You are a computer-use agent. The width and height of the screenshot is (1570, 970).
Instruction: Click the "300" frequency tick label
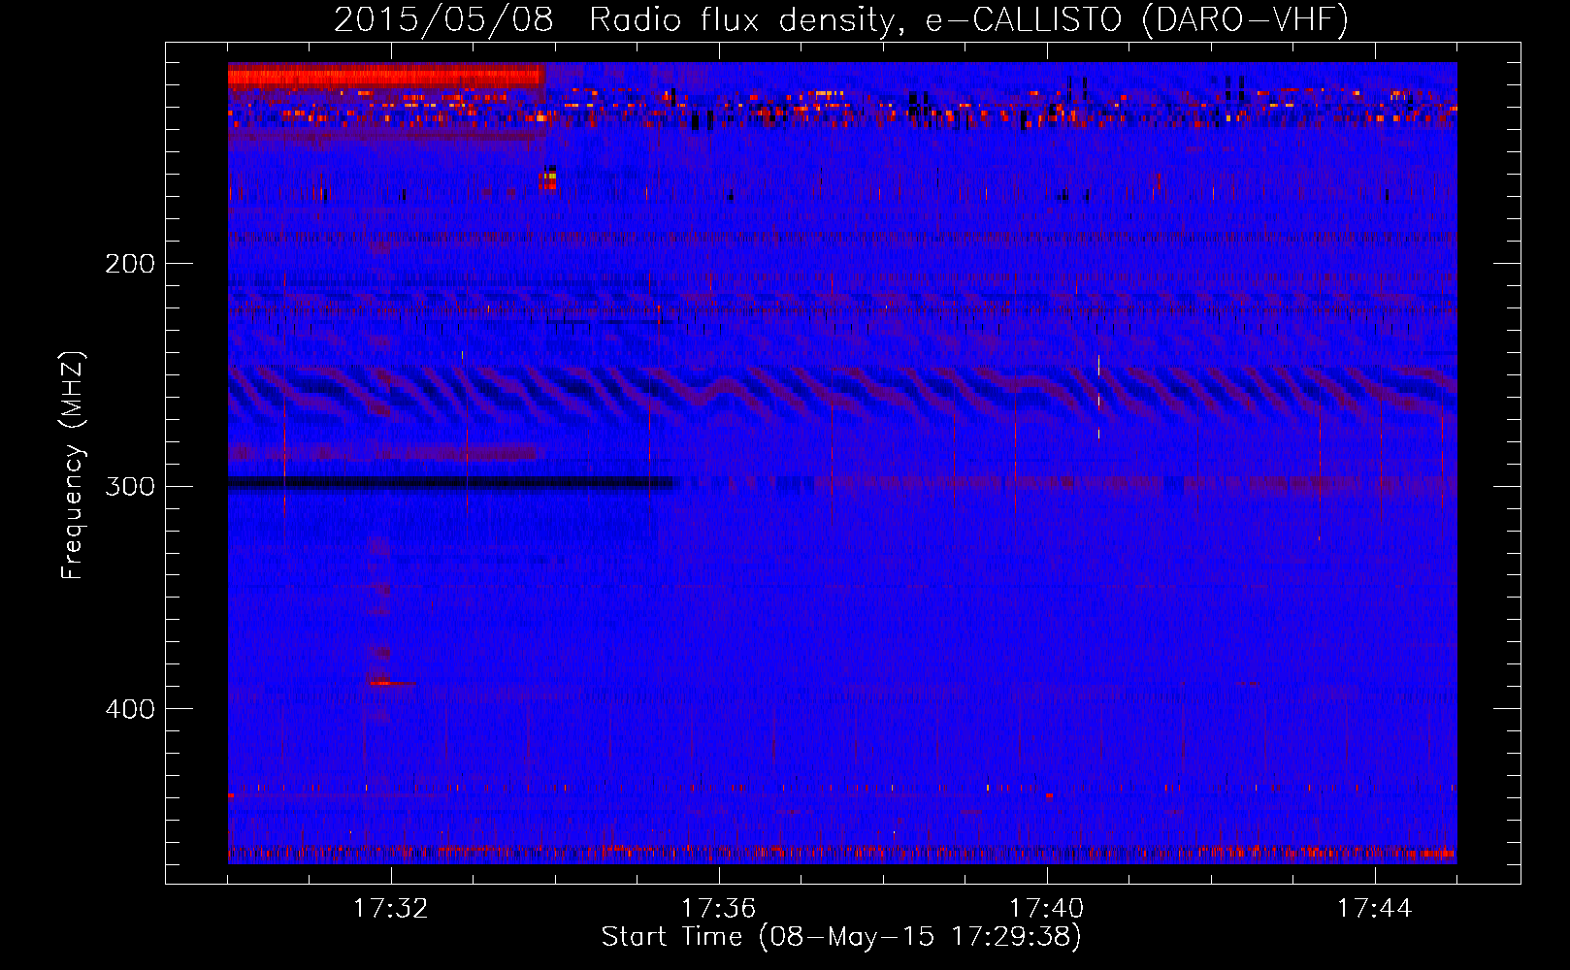click(x=130, y=486)
